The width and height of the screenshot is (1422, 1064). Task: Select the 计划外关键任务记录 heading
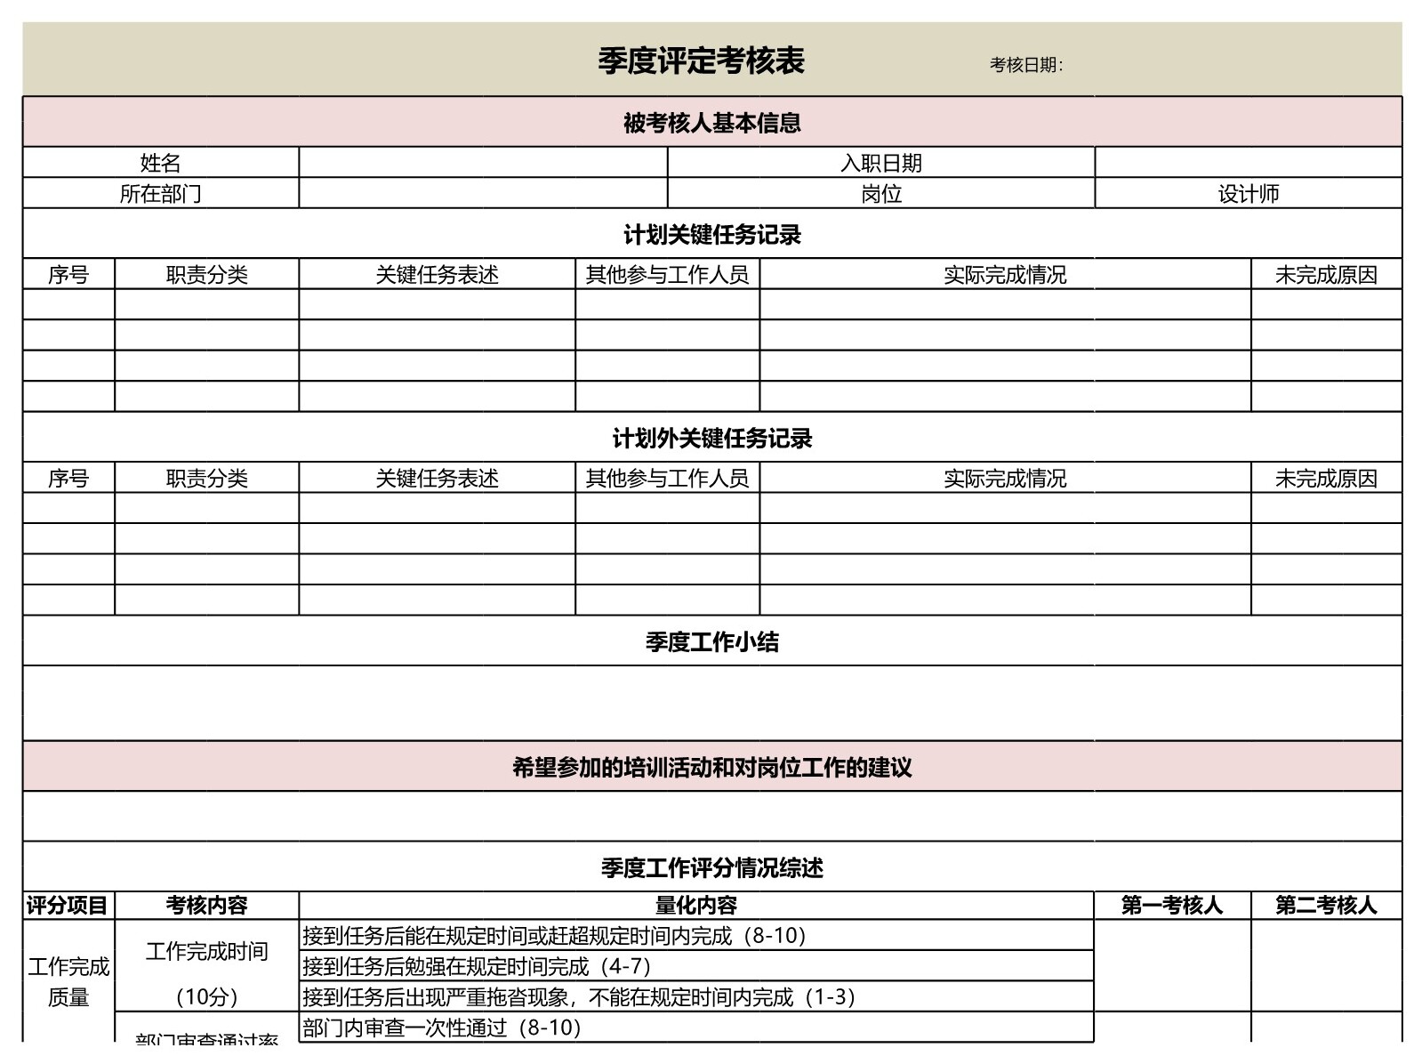point(711,438)
